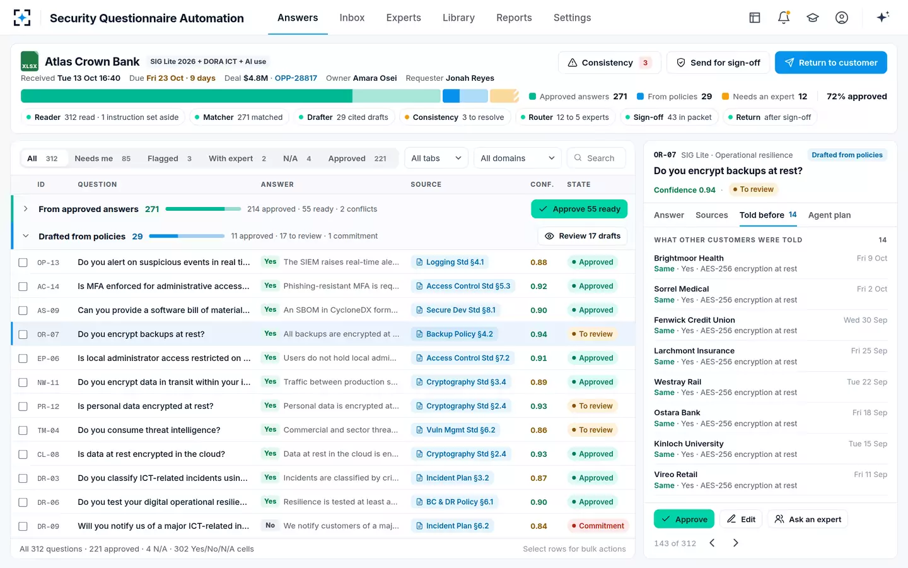This screenshot has height=568, width=908.
Task: Go to previous question arrow
Action: (x=713, y=543)
